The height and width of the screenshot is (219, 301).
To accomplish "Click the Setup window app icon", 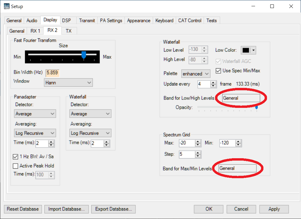I will tap(6, 6).
